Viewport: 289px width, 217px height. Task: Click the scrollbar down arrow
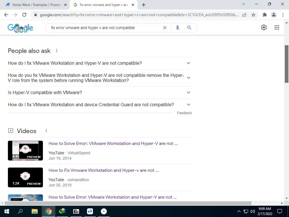point(286,198)
